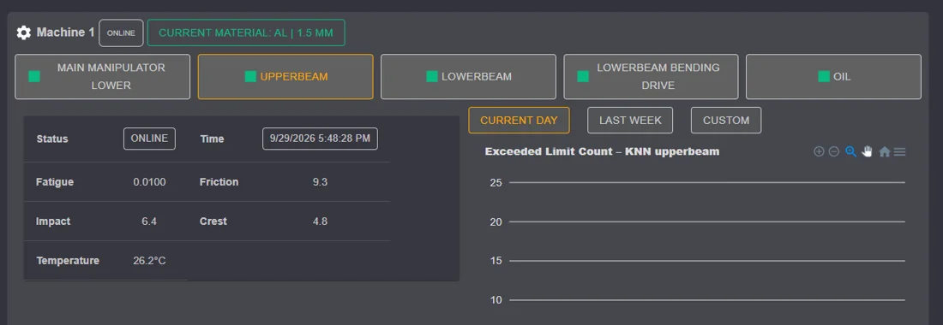Screen dimensions: 943x325
Task: Click the Fatigue label
Action: click(x=55, y=181)
